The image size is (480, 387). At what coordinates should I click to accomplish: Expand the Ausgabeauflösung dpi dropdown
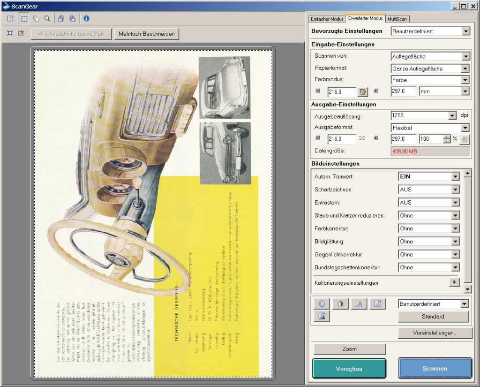click(x=424, y=115)
